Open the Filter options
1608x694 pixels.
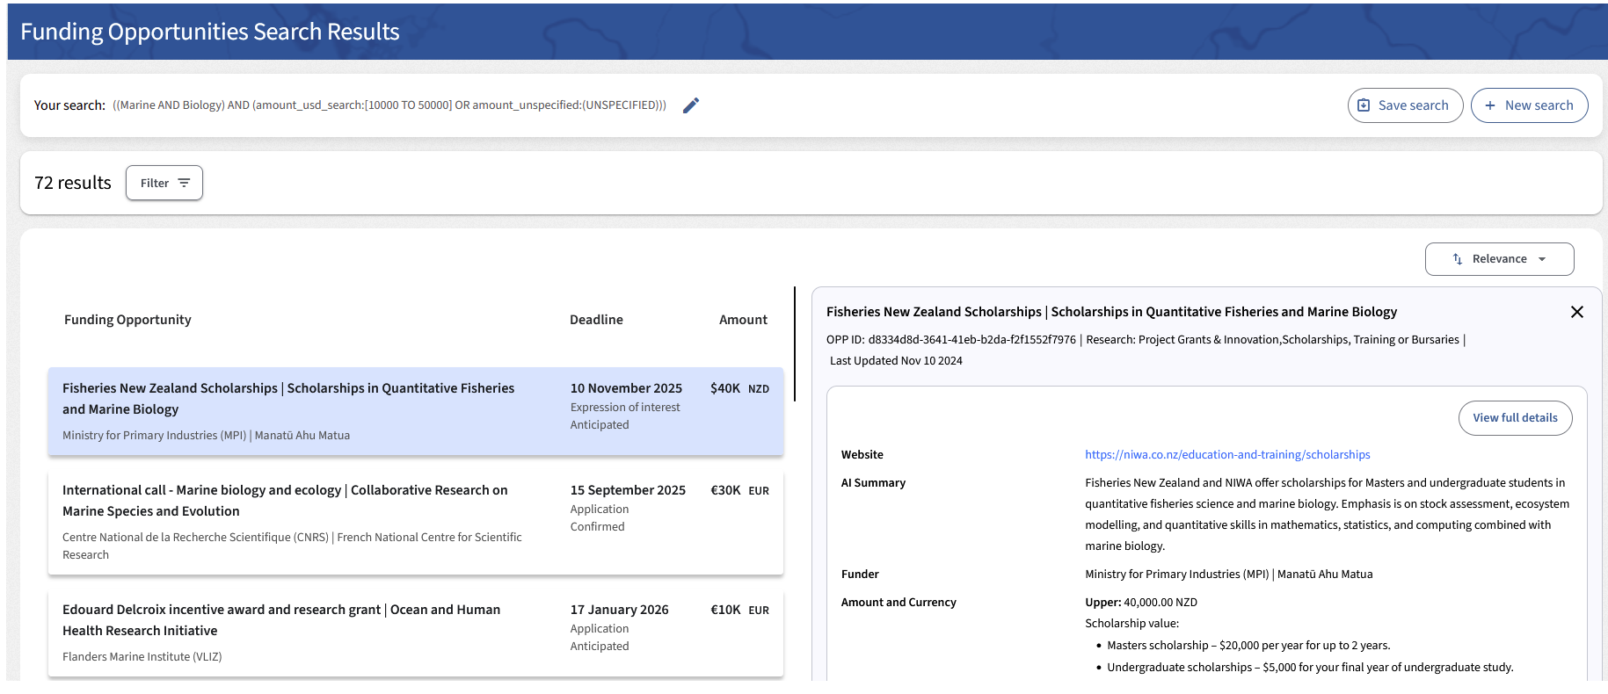[x=164, y=183]
